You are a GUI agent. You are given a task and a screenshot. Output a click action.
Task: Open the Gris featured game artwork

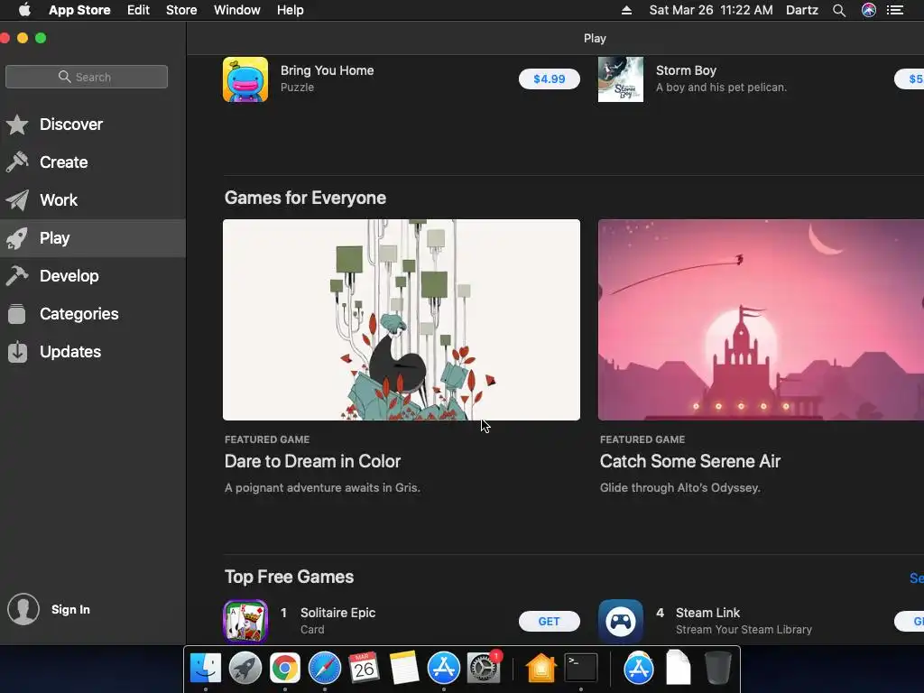point(402,320)
